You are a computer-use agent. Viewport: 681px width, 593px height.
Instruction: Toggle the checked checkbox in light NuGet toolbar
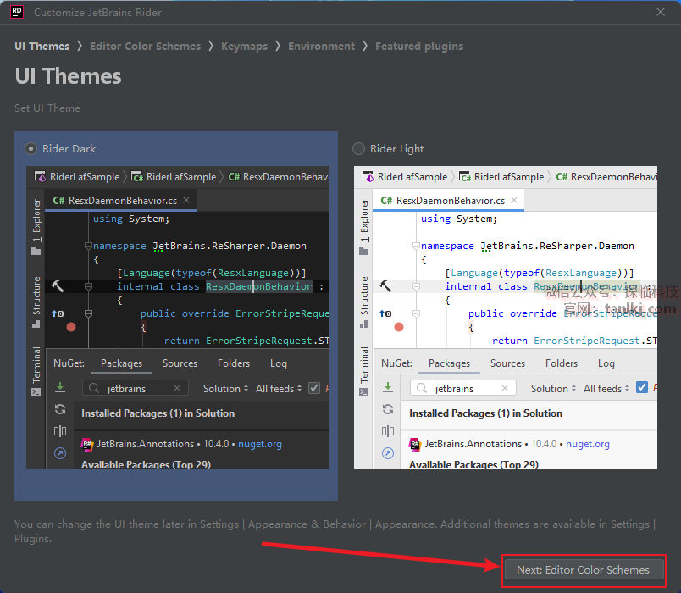pos(642,388)
